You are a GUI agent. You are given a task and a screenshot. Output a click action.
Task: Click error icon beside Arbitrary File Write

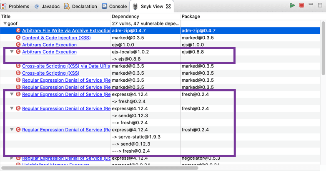[18, 30]
